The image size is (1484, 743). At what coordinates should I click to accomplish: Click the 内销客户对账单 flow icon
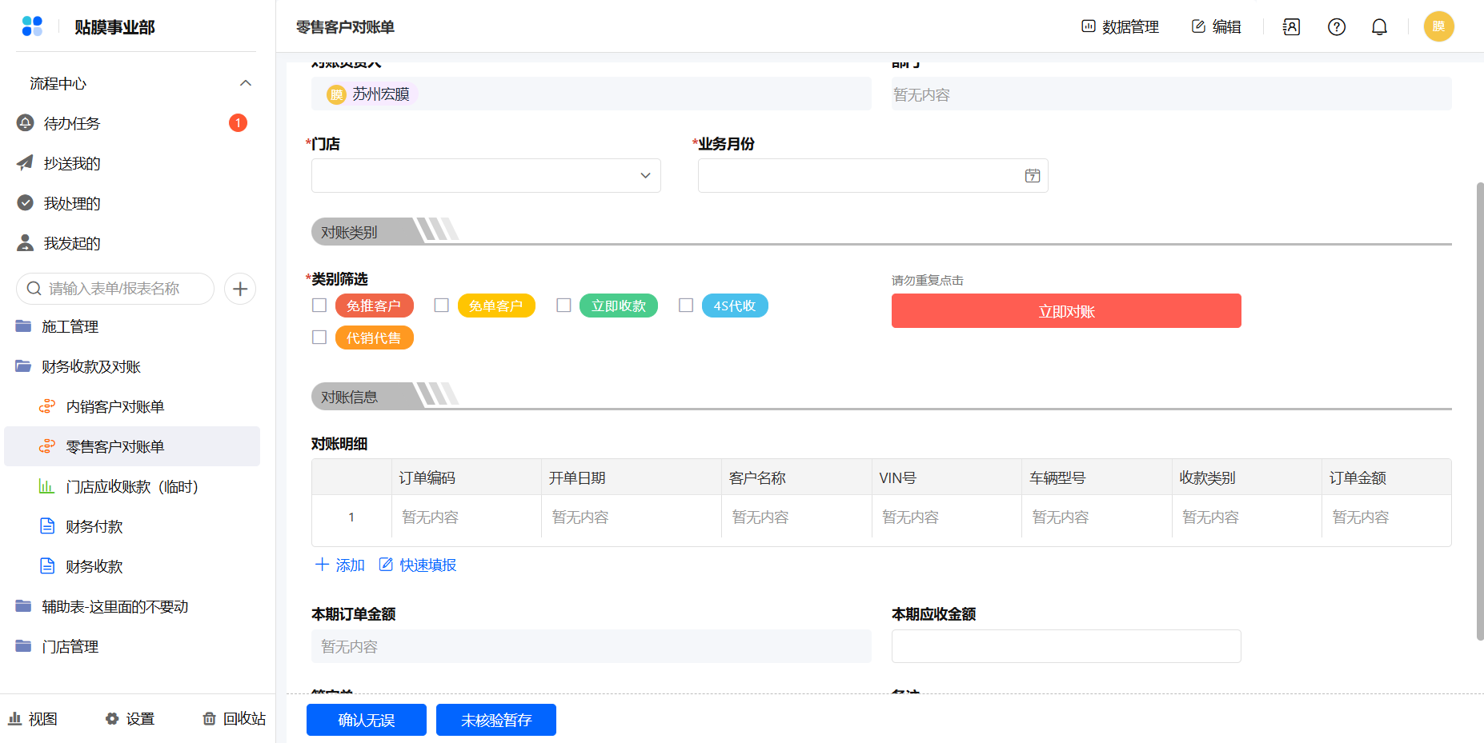(x=47, y=406)
